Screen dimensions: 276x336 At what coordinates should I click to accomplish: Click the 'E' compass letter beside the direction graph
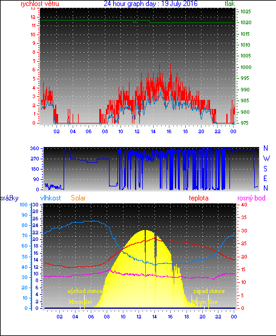tap(265, 179)
